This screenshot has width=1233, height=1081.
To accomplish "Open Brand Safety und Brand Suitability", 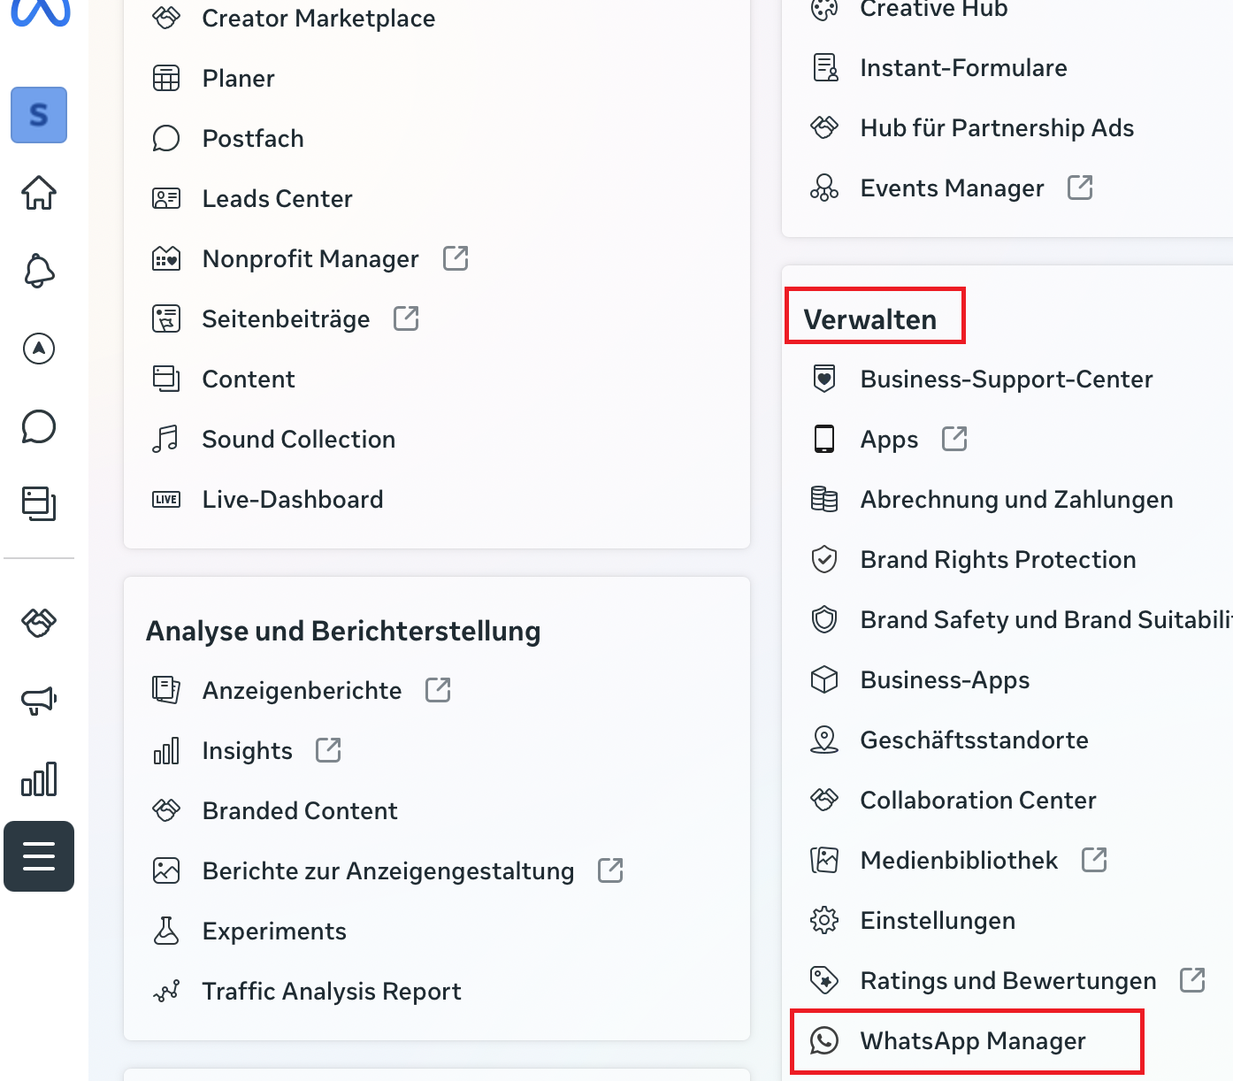I will [1046, 619].
